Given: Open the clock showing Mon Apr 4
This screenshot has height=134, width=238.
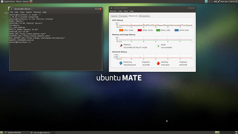Looking at the screenshot, I should 228,1.
